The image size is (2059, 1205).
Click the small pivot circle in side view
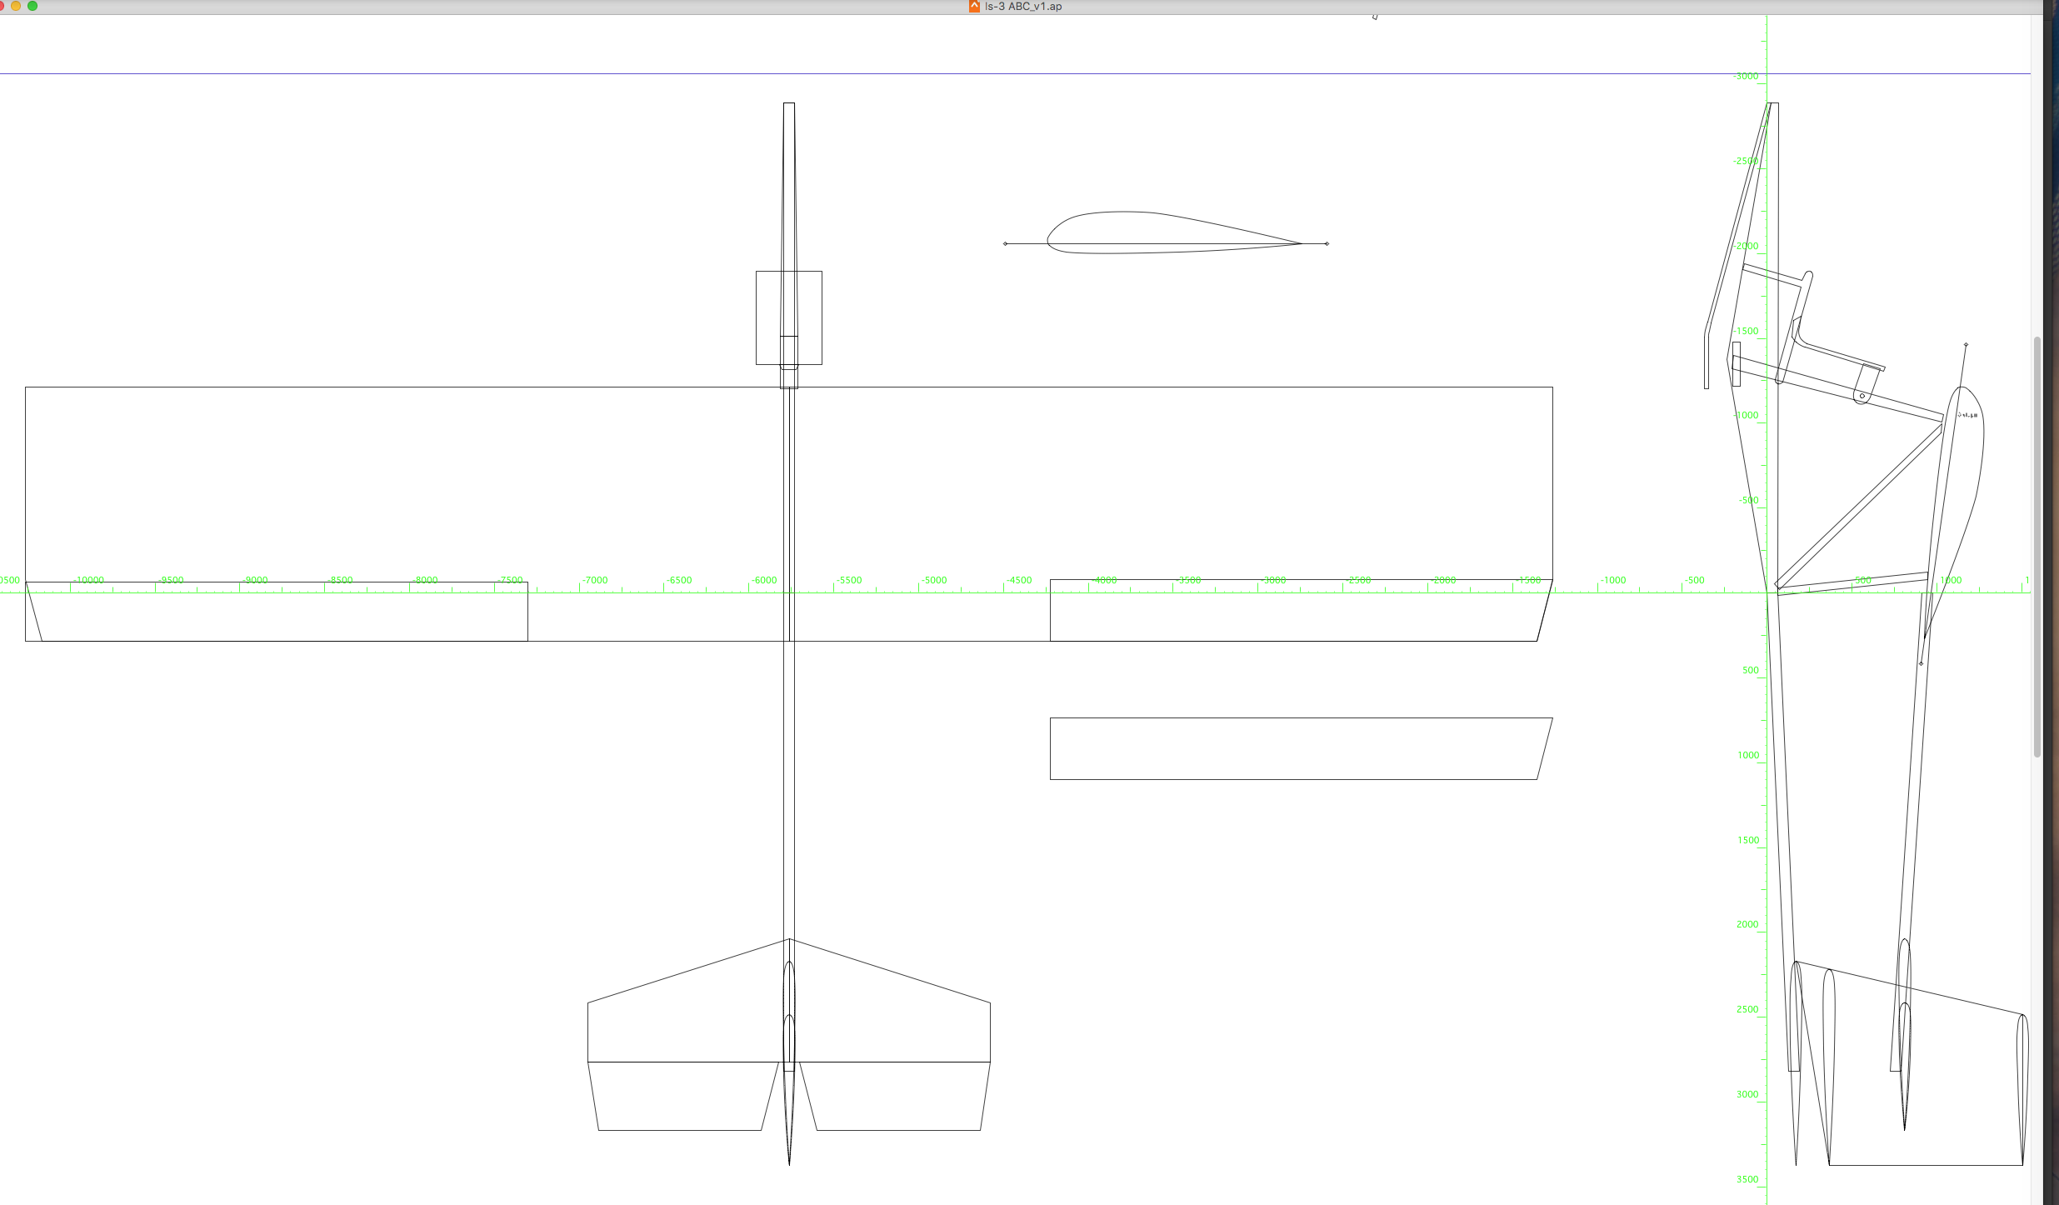pos(1862,396)
